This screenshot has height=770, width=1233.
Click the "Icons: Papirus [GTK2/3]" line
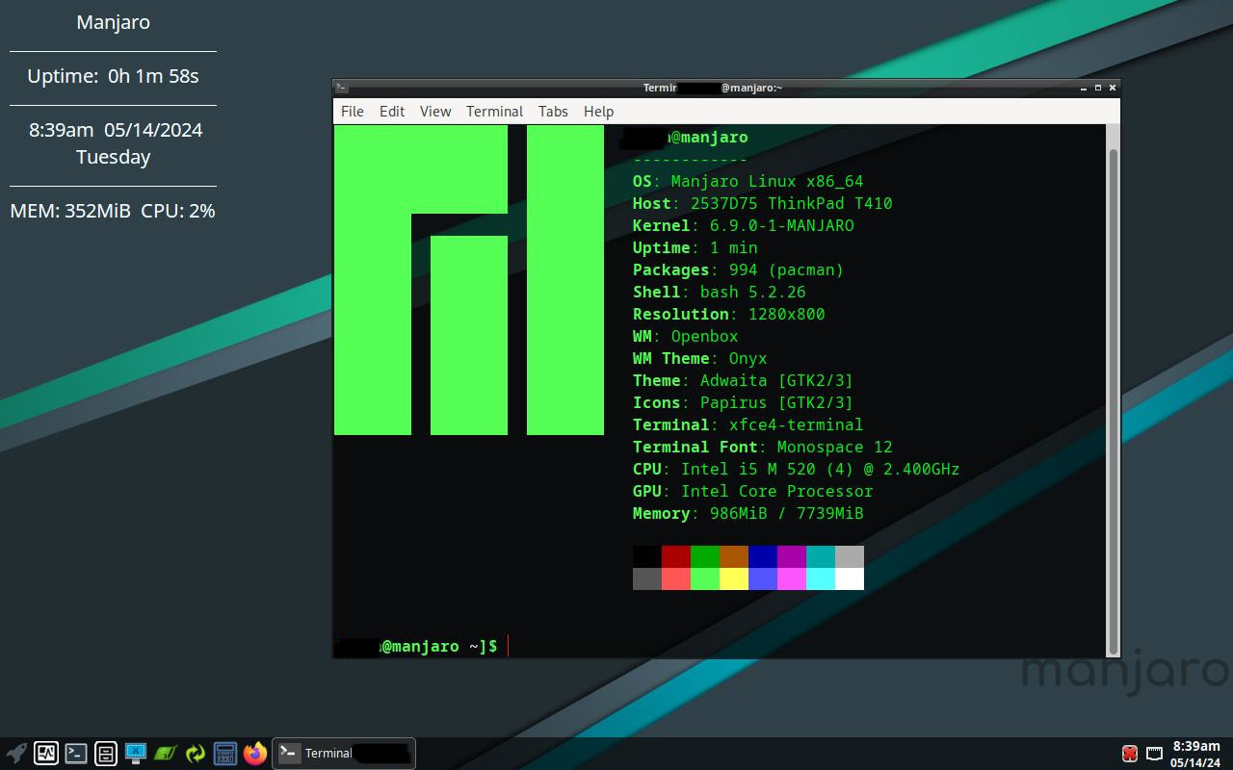[743, 402]
